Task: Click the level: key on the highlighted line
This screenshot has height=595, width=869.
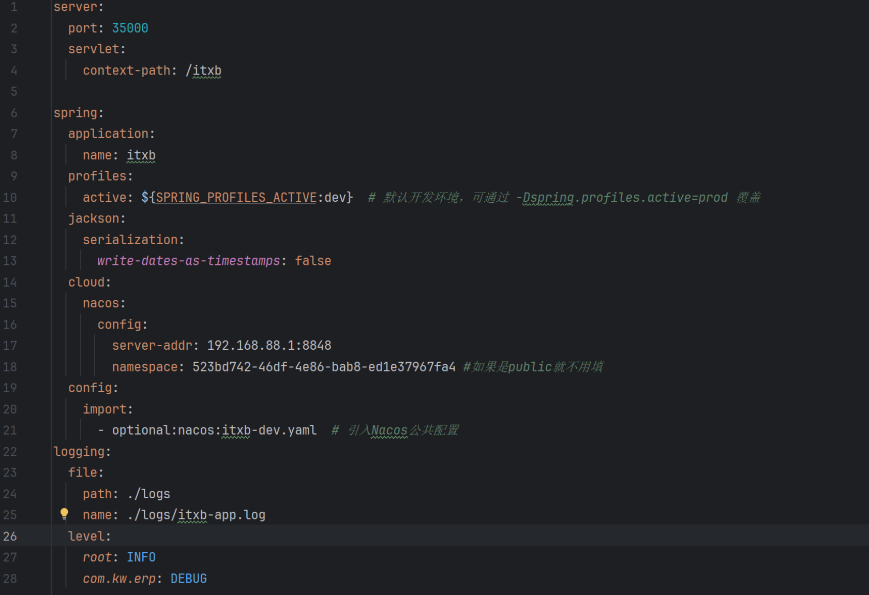Action: coord(88,536)
